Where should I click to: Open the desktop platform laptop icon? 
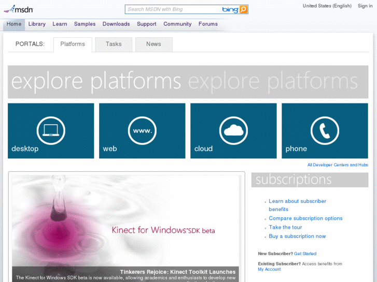point(51,130)
